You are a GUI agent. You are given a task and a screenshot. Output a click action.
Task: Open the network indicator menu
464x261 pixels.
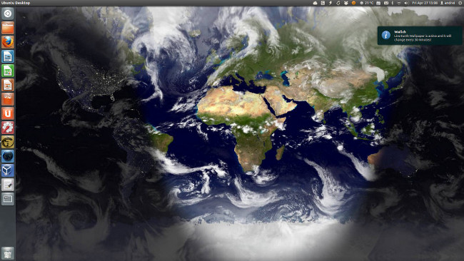399,3
